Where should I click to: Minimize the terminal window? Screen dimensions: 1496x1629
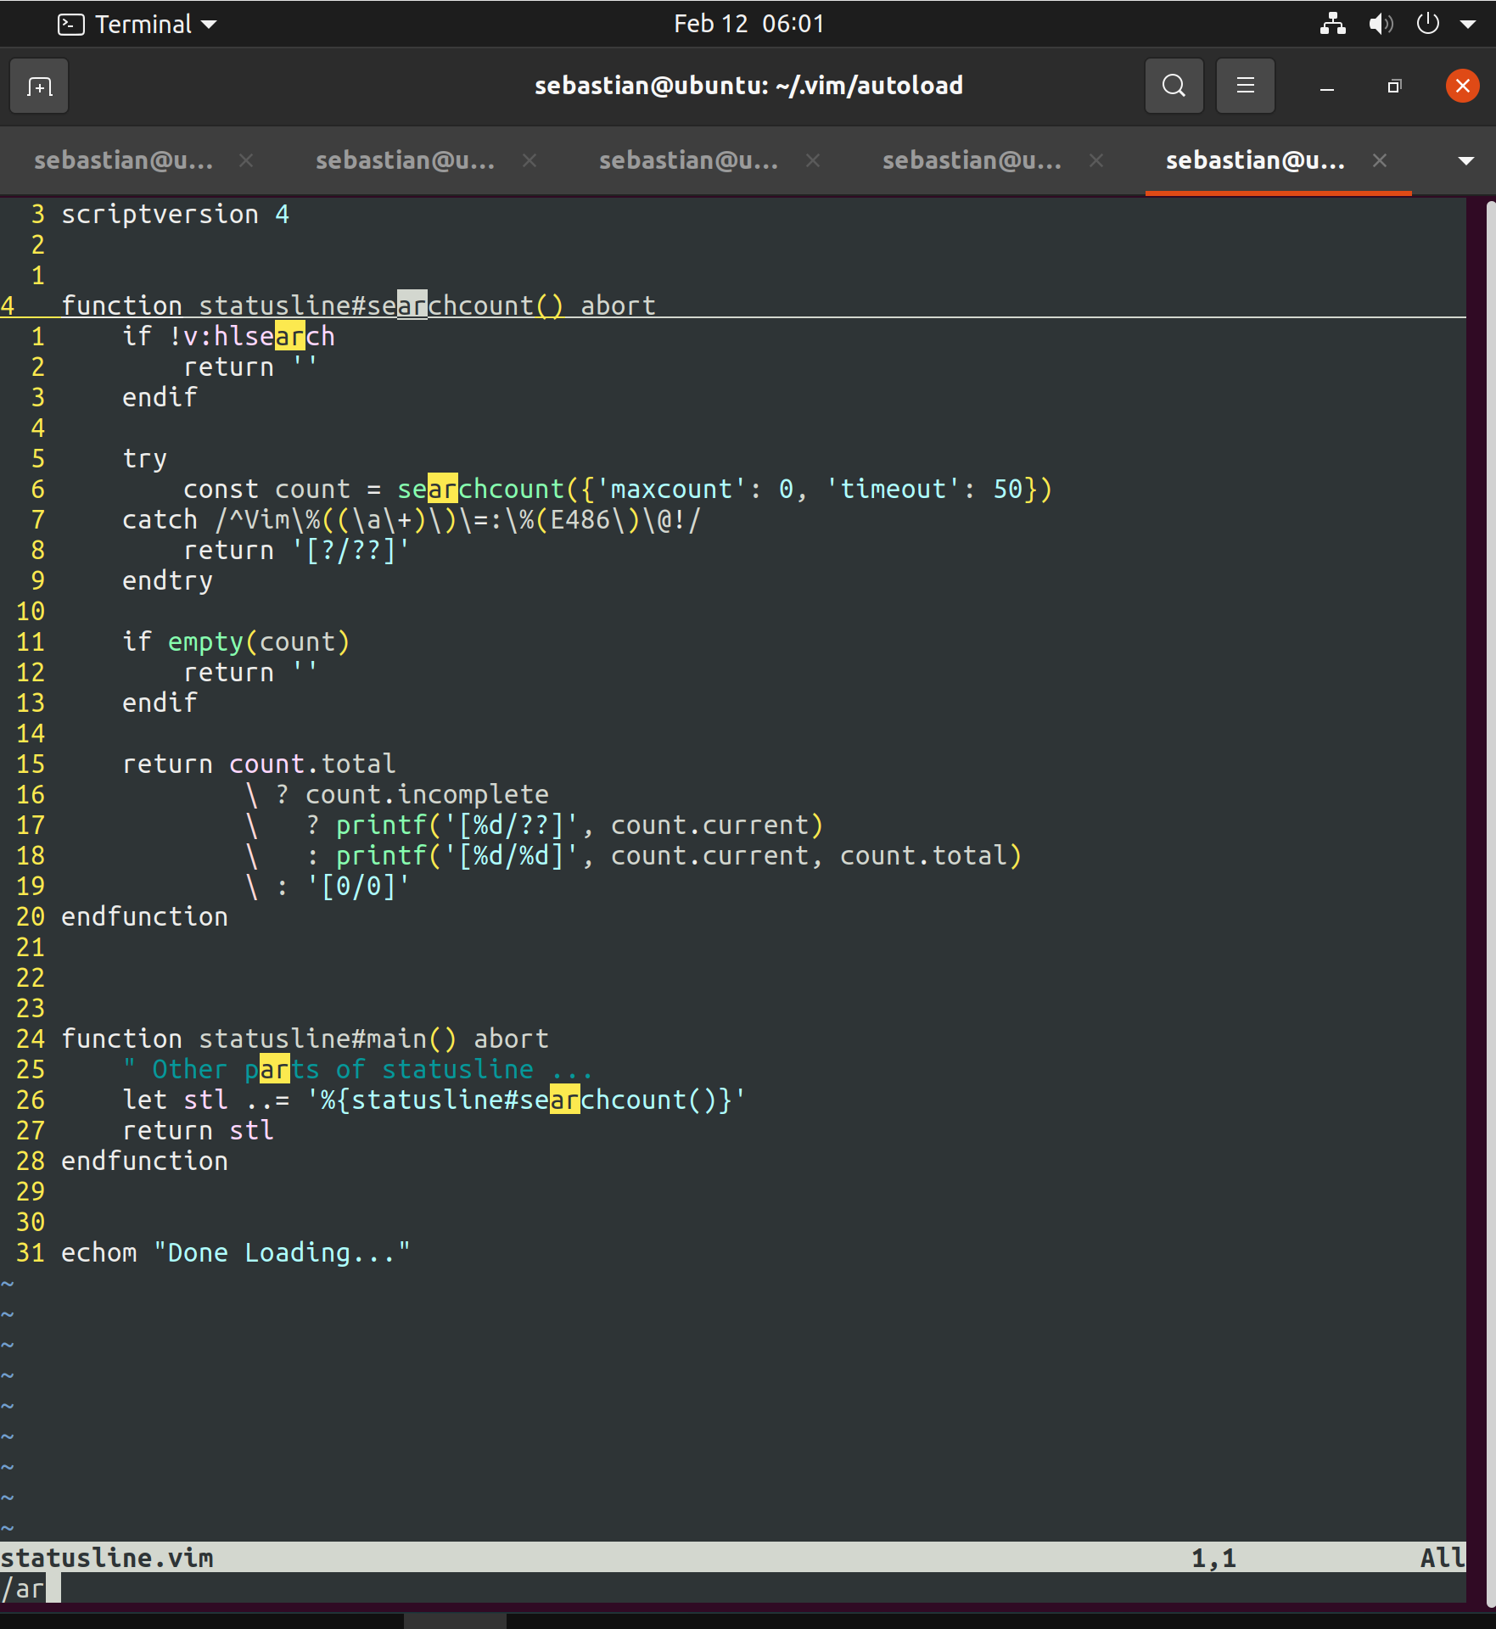coord(1327,87)
